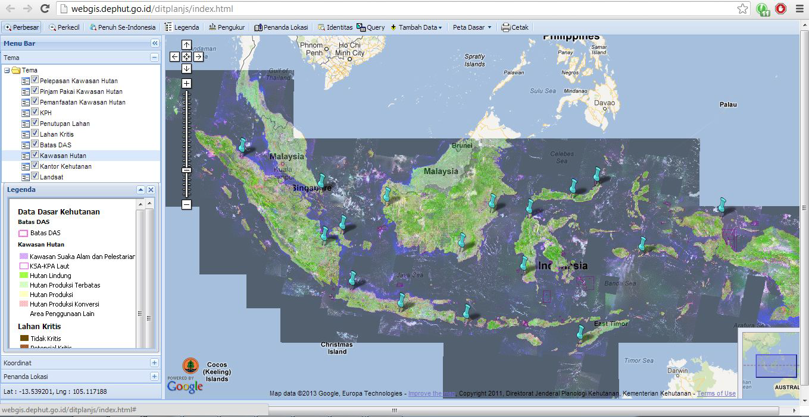This screenshot has width=809, height=417.
Task: Click the Cetak print tool
Action: coord(514,27)
